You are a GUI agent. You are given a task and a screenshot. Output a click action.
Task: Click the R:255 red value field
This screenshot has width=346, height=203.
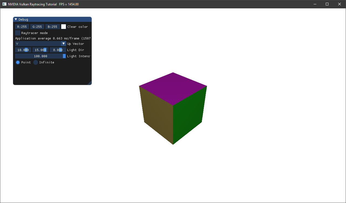coord(22,27)
